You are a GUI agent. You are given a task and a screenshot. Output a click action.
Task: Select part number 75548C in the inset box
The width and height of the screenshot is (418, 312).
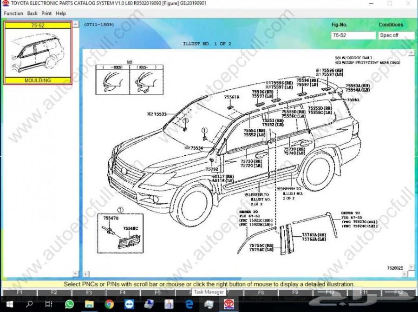pyautogui.click(x=131, y=228)
